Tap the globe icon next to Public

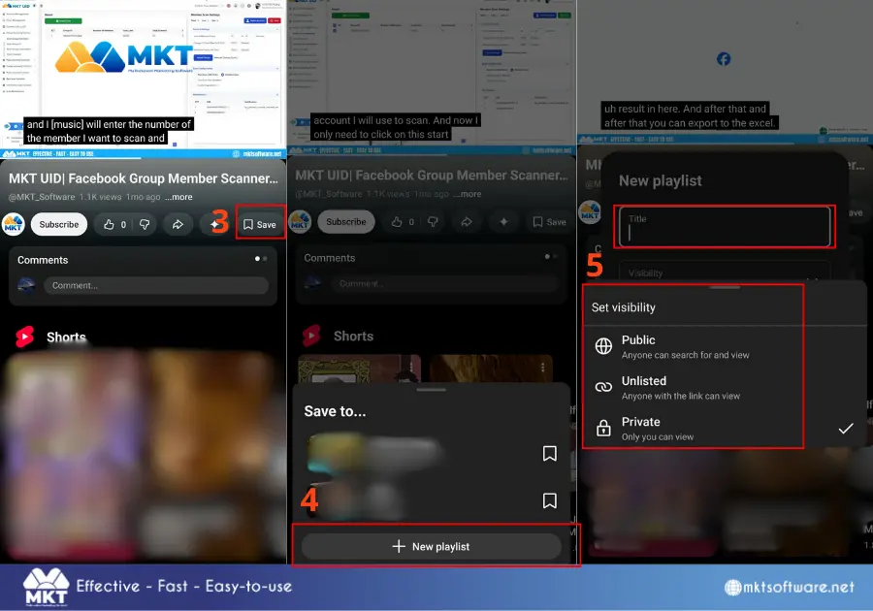coord(603,346)
